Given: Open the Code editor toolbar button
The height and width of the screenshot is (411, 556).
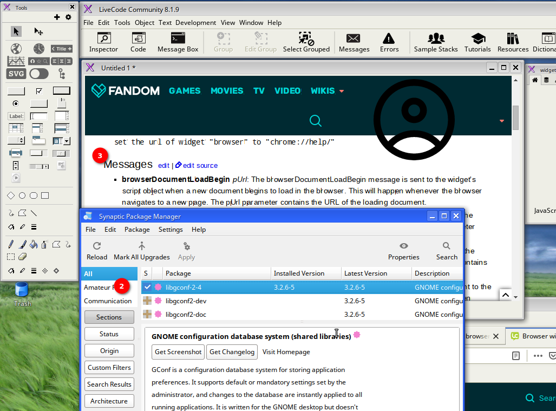Looking at the screenshot, I should click(x=138, y=42).
